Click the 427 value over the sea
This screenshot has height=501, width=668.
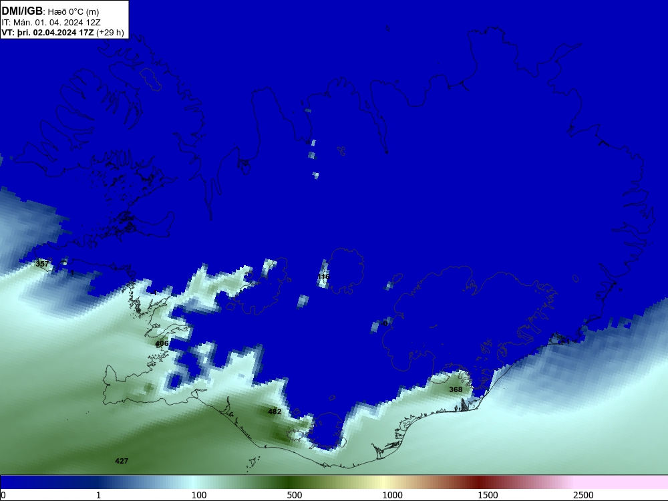tap(122, 461)
